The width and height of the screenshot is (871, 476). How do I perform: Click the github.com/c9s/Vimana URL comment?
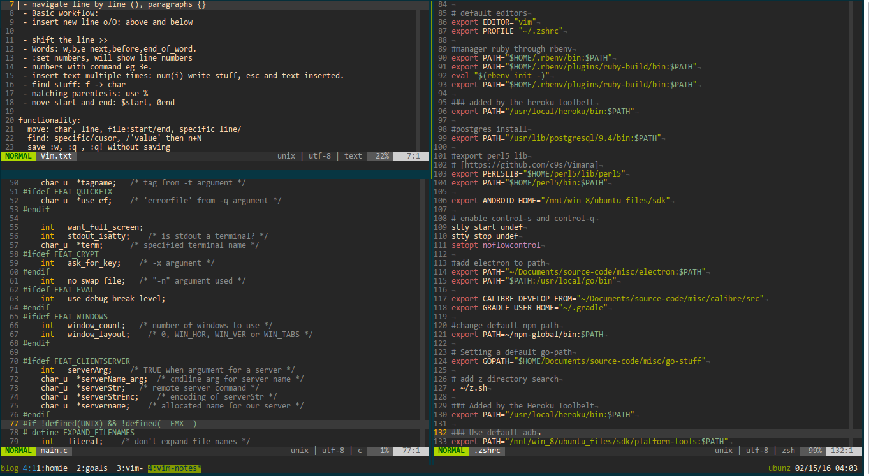pyautogui.click(x=525, y=165)
